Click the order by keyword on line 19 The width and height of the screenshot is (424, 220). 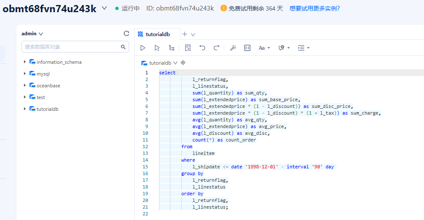point(192,194)
